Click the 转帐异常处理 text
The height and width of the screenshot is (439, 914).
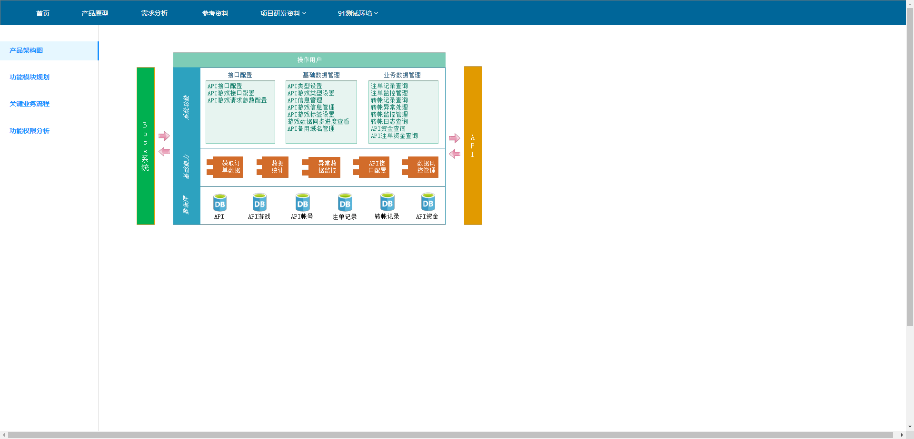389,107
